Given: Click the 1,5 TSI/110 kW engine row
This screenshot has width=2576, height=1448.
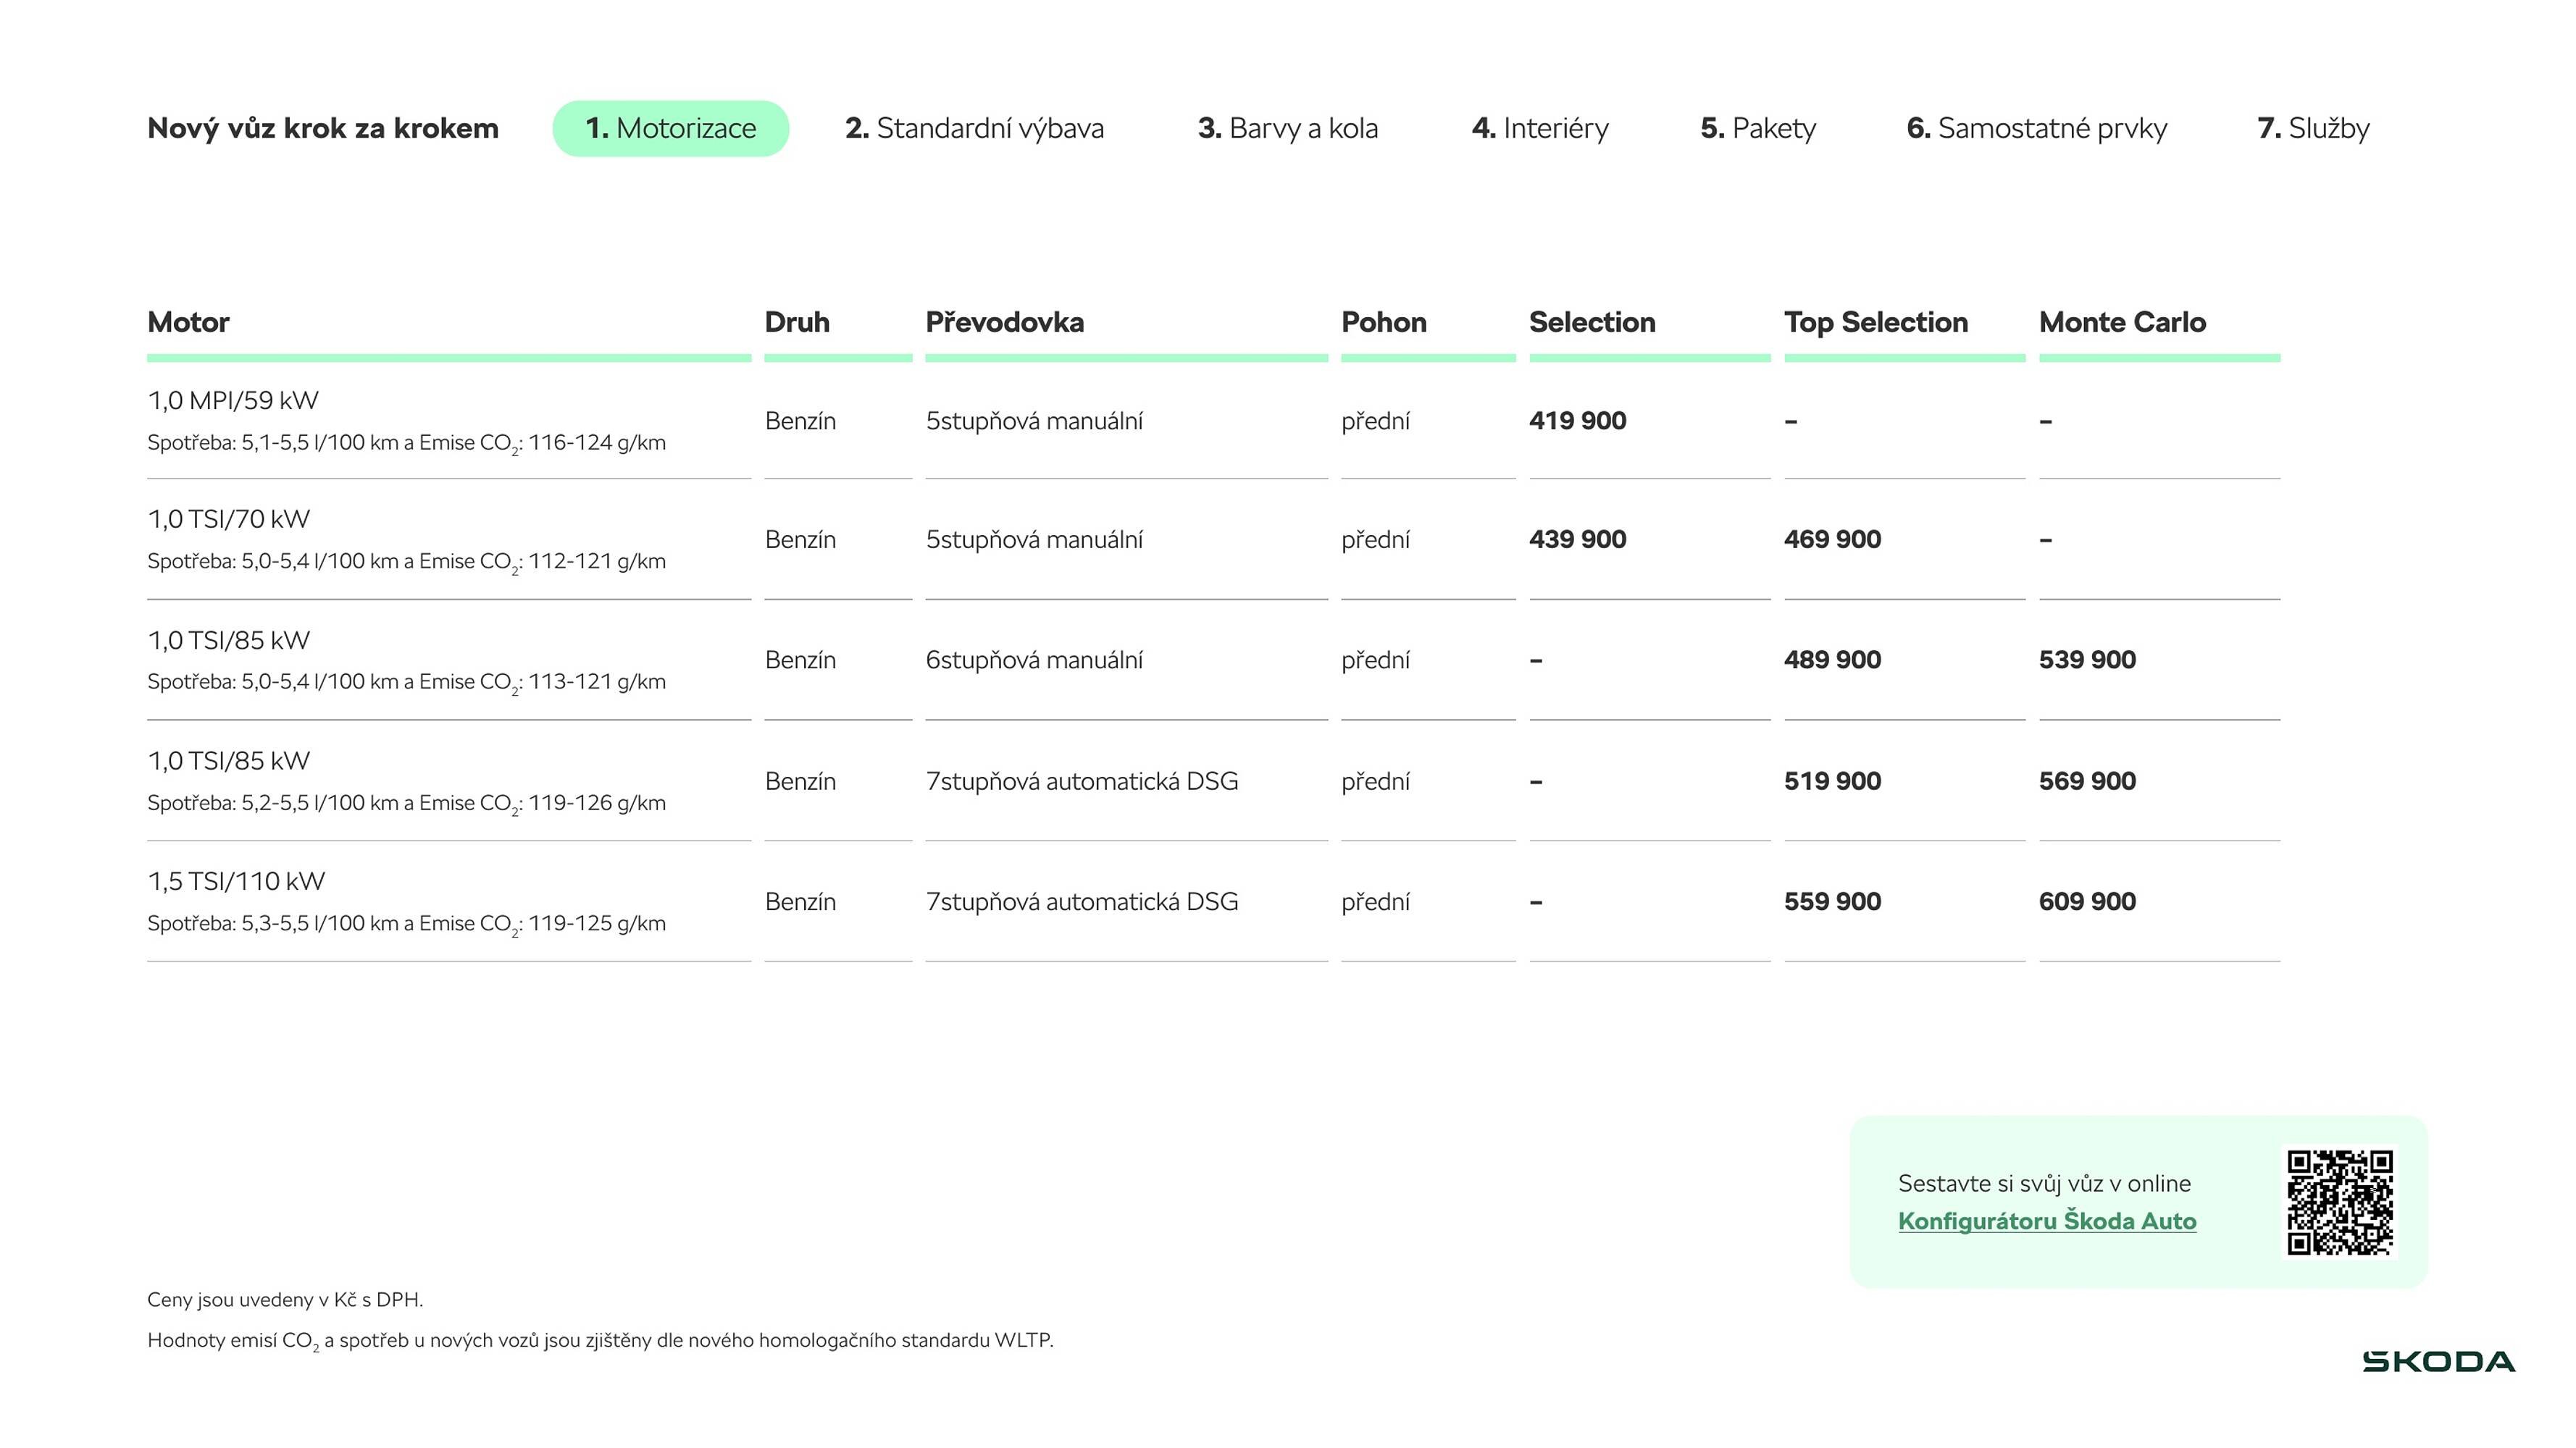Looking at the screenshot, I should 236,881.
